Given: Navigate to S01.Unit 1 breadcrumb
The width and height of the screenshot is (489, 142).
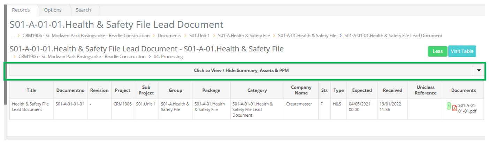Looking at the screenshot, I should pos(199,35).
